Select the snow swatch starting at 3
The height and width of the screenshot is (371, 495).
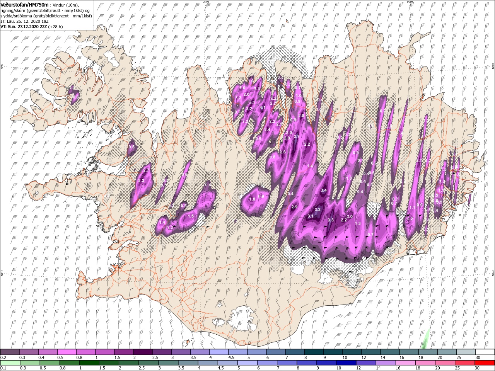click(x=181, y=352)
